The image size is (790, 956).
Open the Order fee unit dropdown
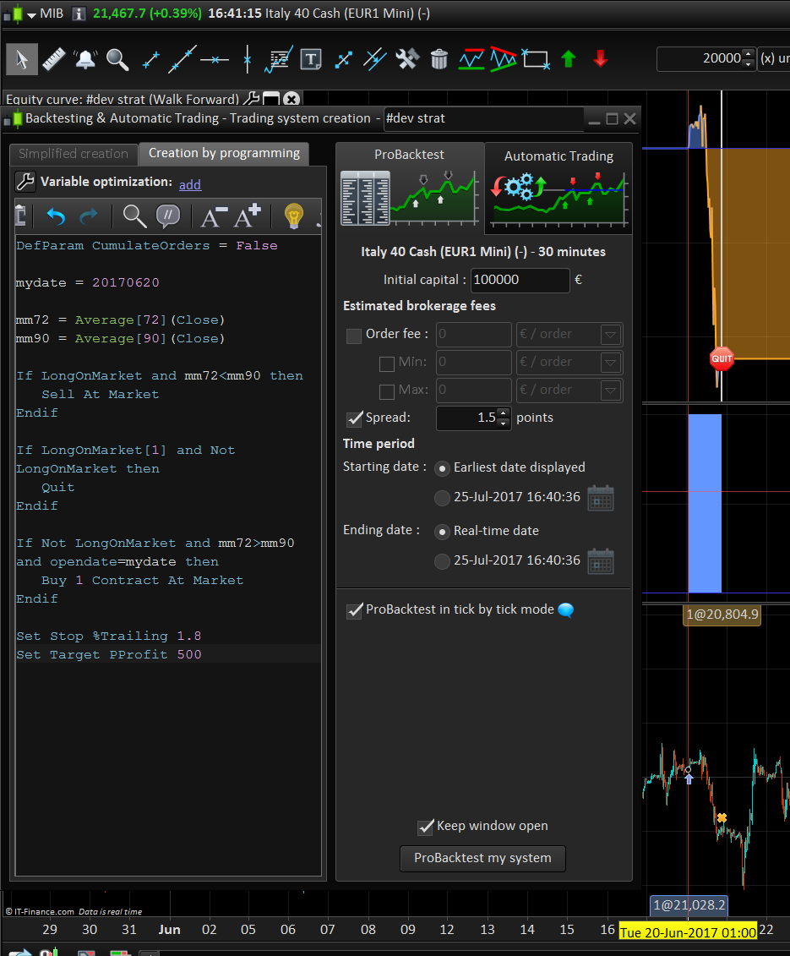(610, 335)
